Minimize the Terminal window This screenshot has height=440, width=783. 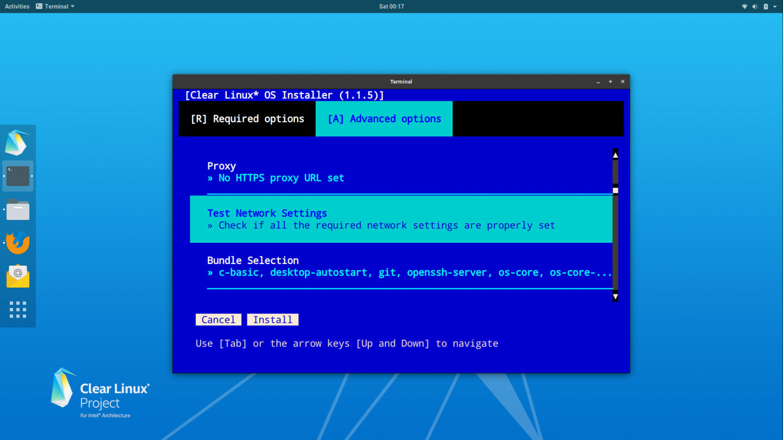pyautogui.click(x=598, y=81)
